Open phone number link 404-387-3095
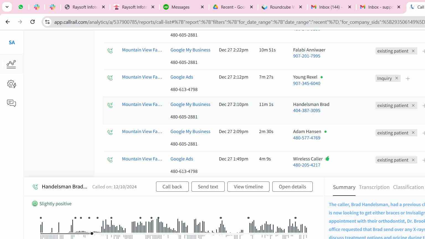 [307, 111]
